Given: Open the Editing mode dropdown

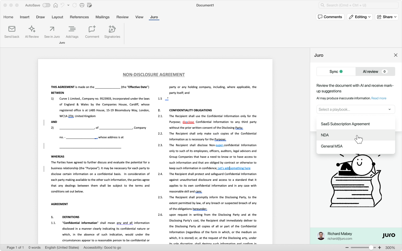Looking at the screenshot, I should (360, 17).
